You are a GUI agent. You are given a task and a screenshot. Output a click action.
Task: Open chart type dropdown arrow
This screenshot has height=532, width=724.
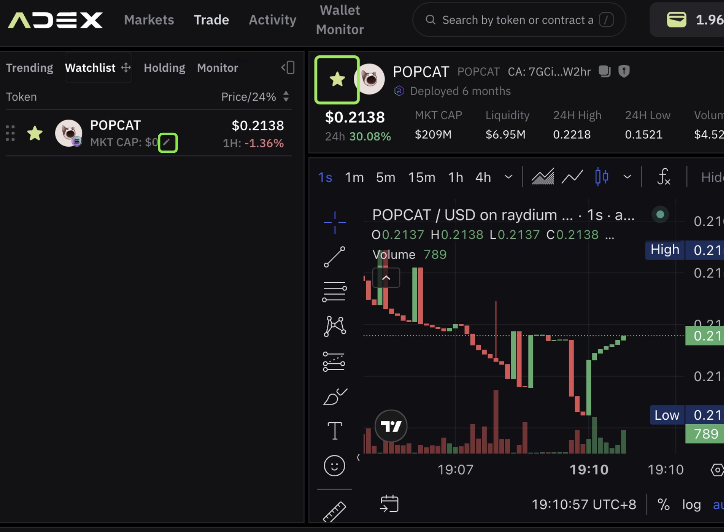(627, 177)
